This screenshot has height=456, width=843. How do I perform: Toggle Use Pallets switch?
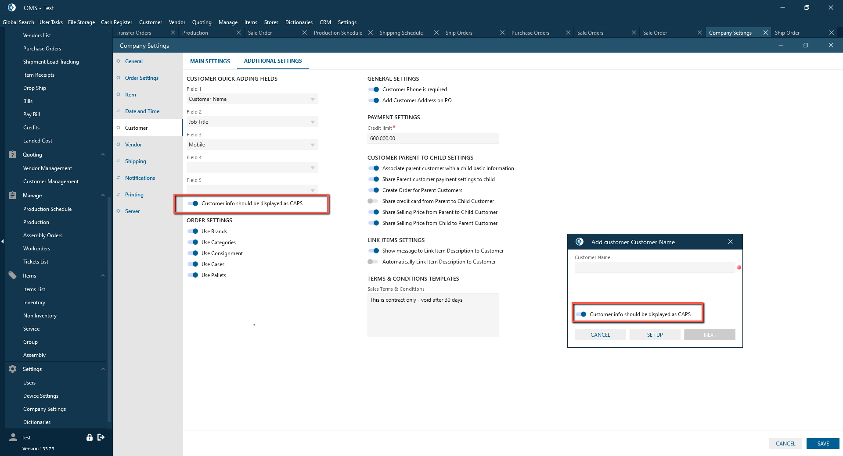(193, 275)
